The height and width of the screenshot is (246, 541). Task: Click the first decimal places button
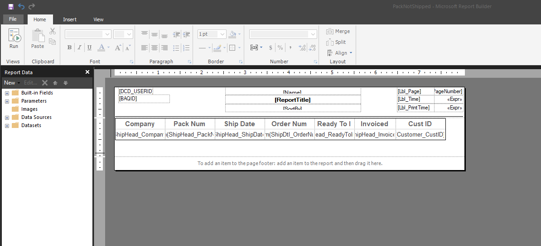(302, 47)
